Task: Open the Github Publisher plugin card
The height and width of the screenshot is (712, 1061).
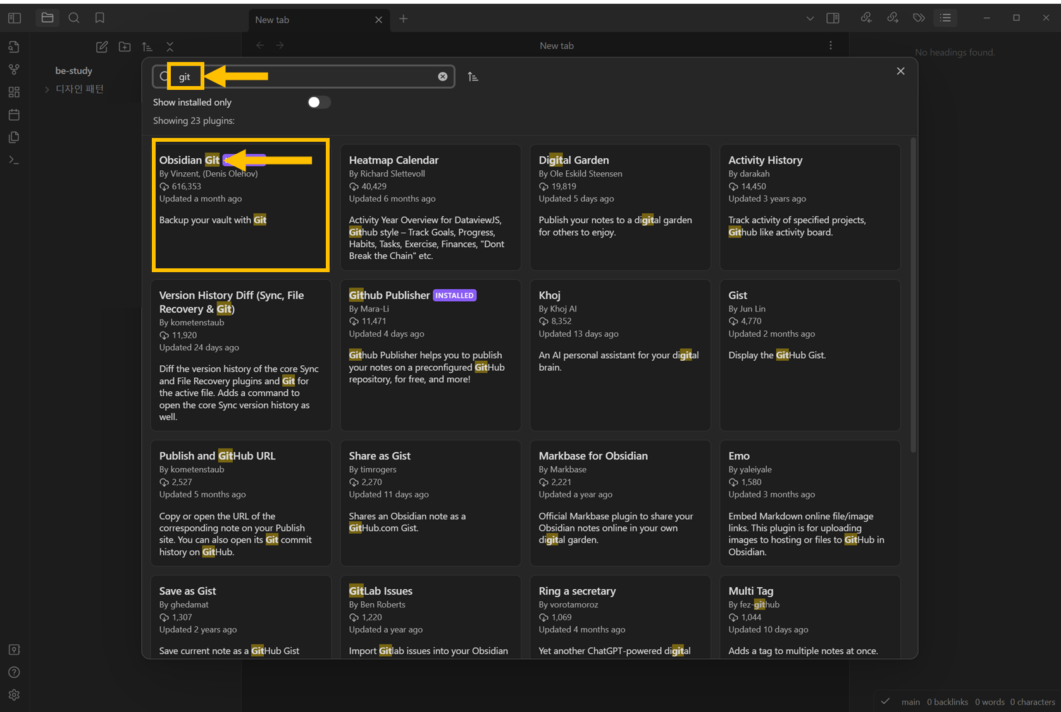Action: pyautogui.click(x=430, y=355)
